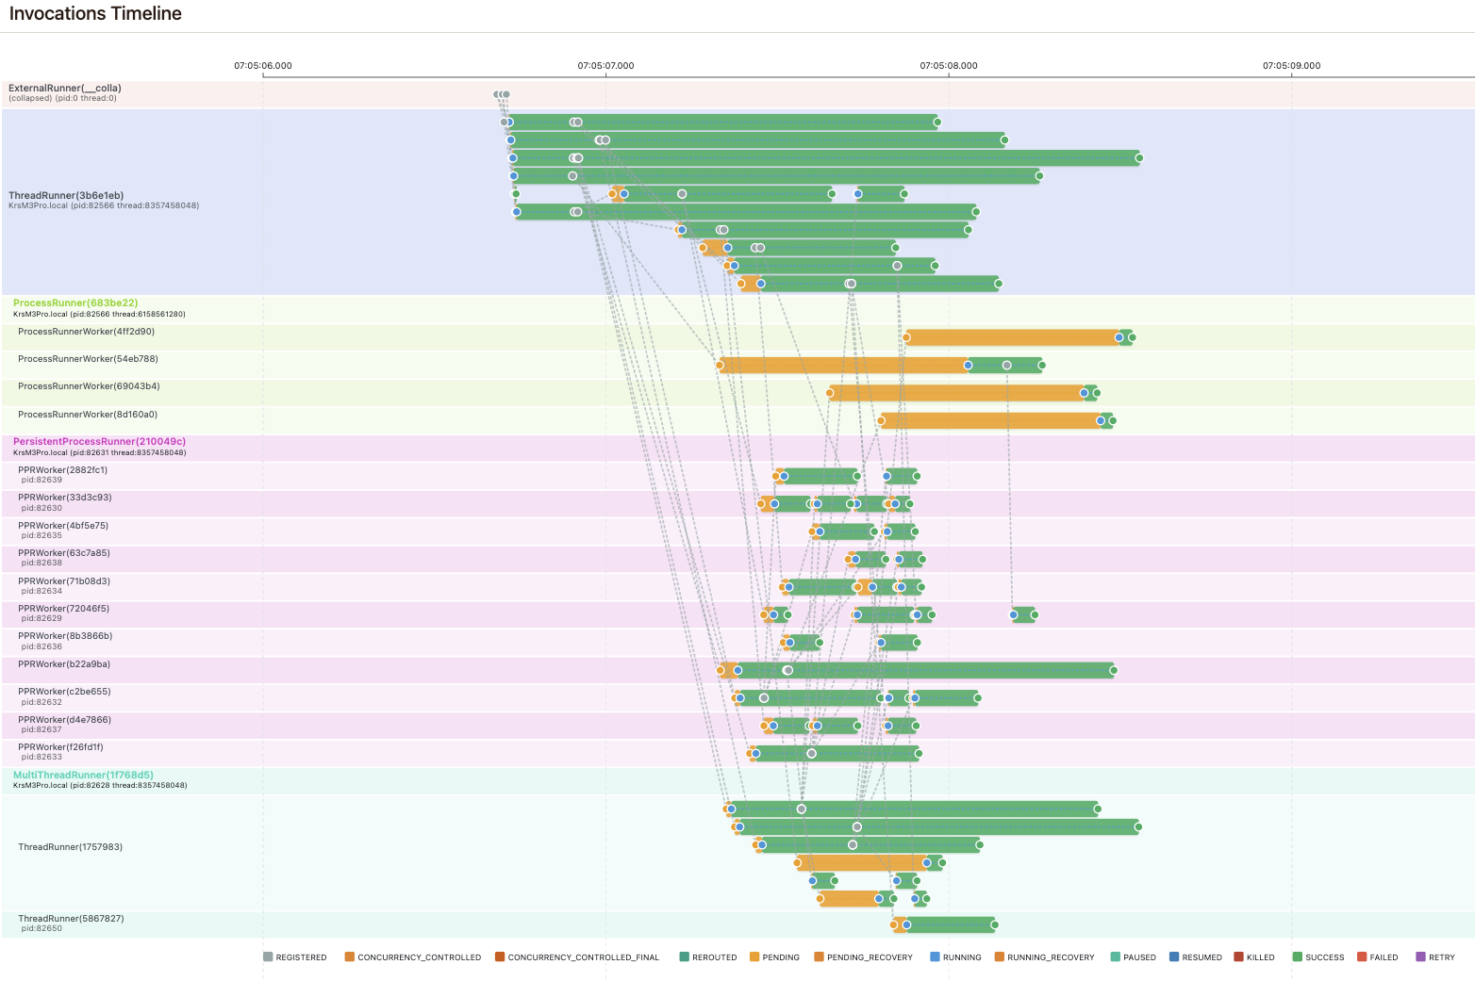This screenshot has height=981, width=1475.
Task: Toggle the REGISTERED legend filter
Action: [267, 957]
